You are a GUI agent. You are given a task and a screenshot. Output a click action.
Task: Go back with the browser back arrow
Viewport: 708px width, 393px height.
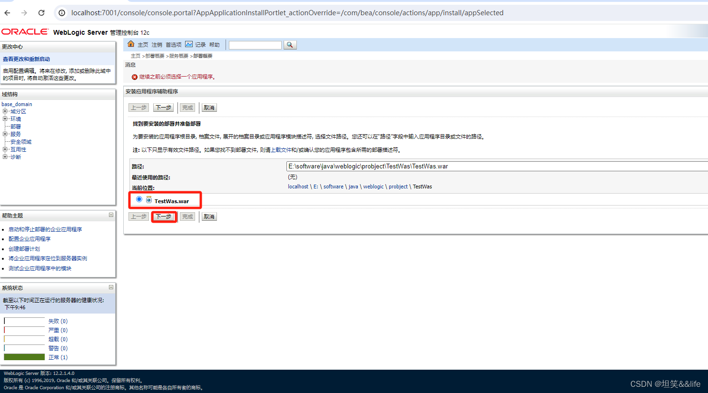tap(8, 13)
